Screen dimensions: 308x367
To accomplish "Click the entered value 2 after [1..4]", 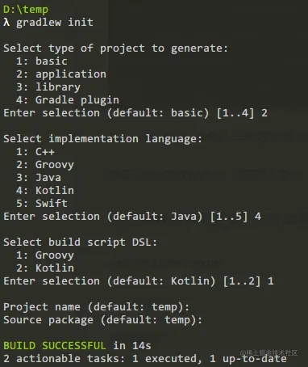I will [x=264, y=113].
